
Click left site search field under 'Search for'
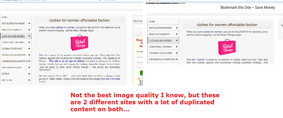coord(138,26)
